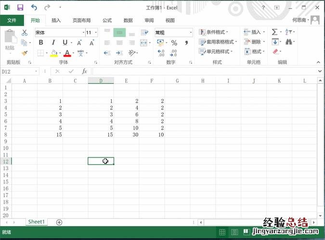Toggle italic formatting
The image size is (325, 240).
pos(53,43)
